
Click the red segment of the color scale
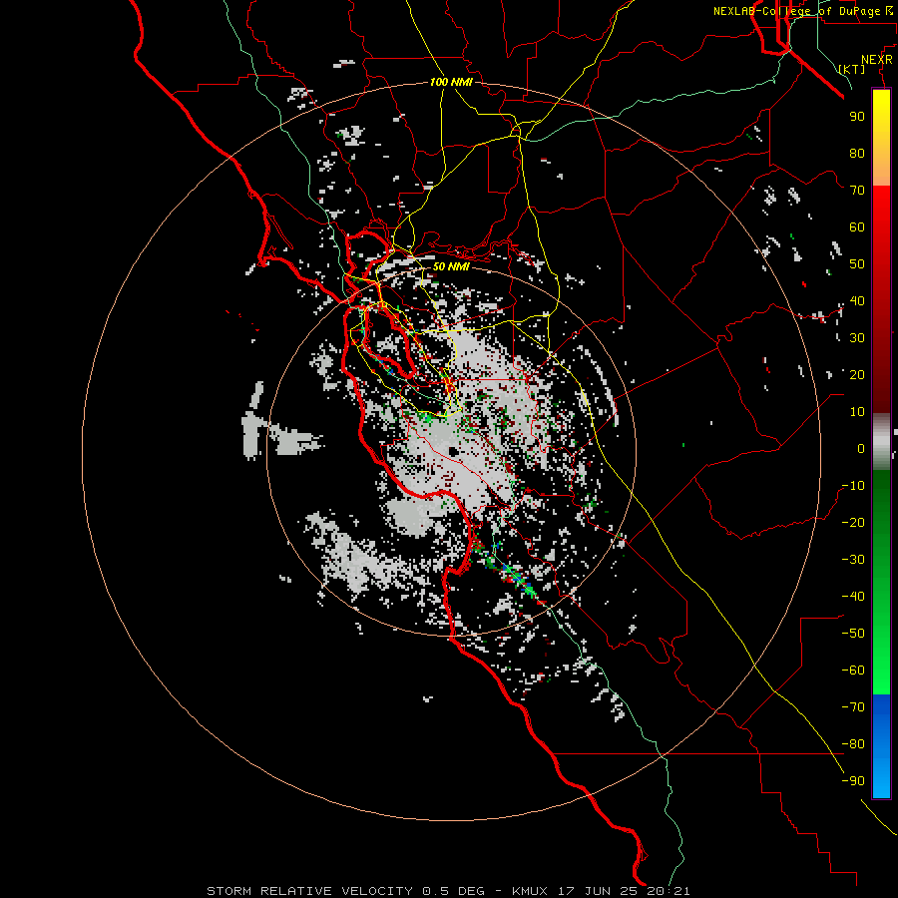(881, 299)
